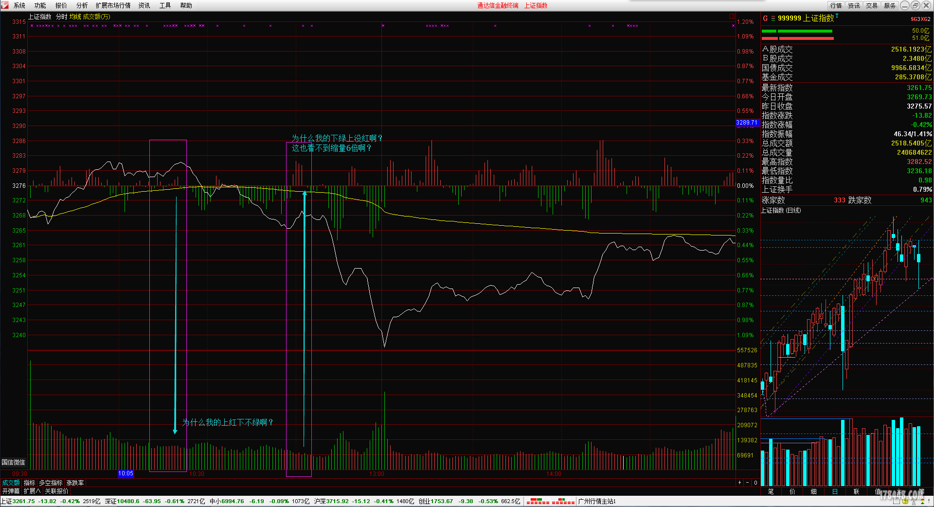Click the 最高指数 3282.52 row
Screen dimensions: 934x507
coord(847,162)
